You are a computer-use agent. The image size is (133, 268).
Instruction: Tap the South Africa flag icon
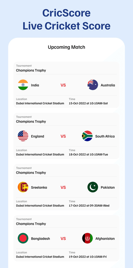coord(87,136)
